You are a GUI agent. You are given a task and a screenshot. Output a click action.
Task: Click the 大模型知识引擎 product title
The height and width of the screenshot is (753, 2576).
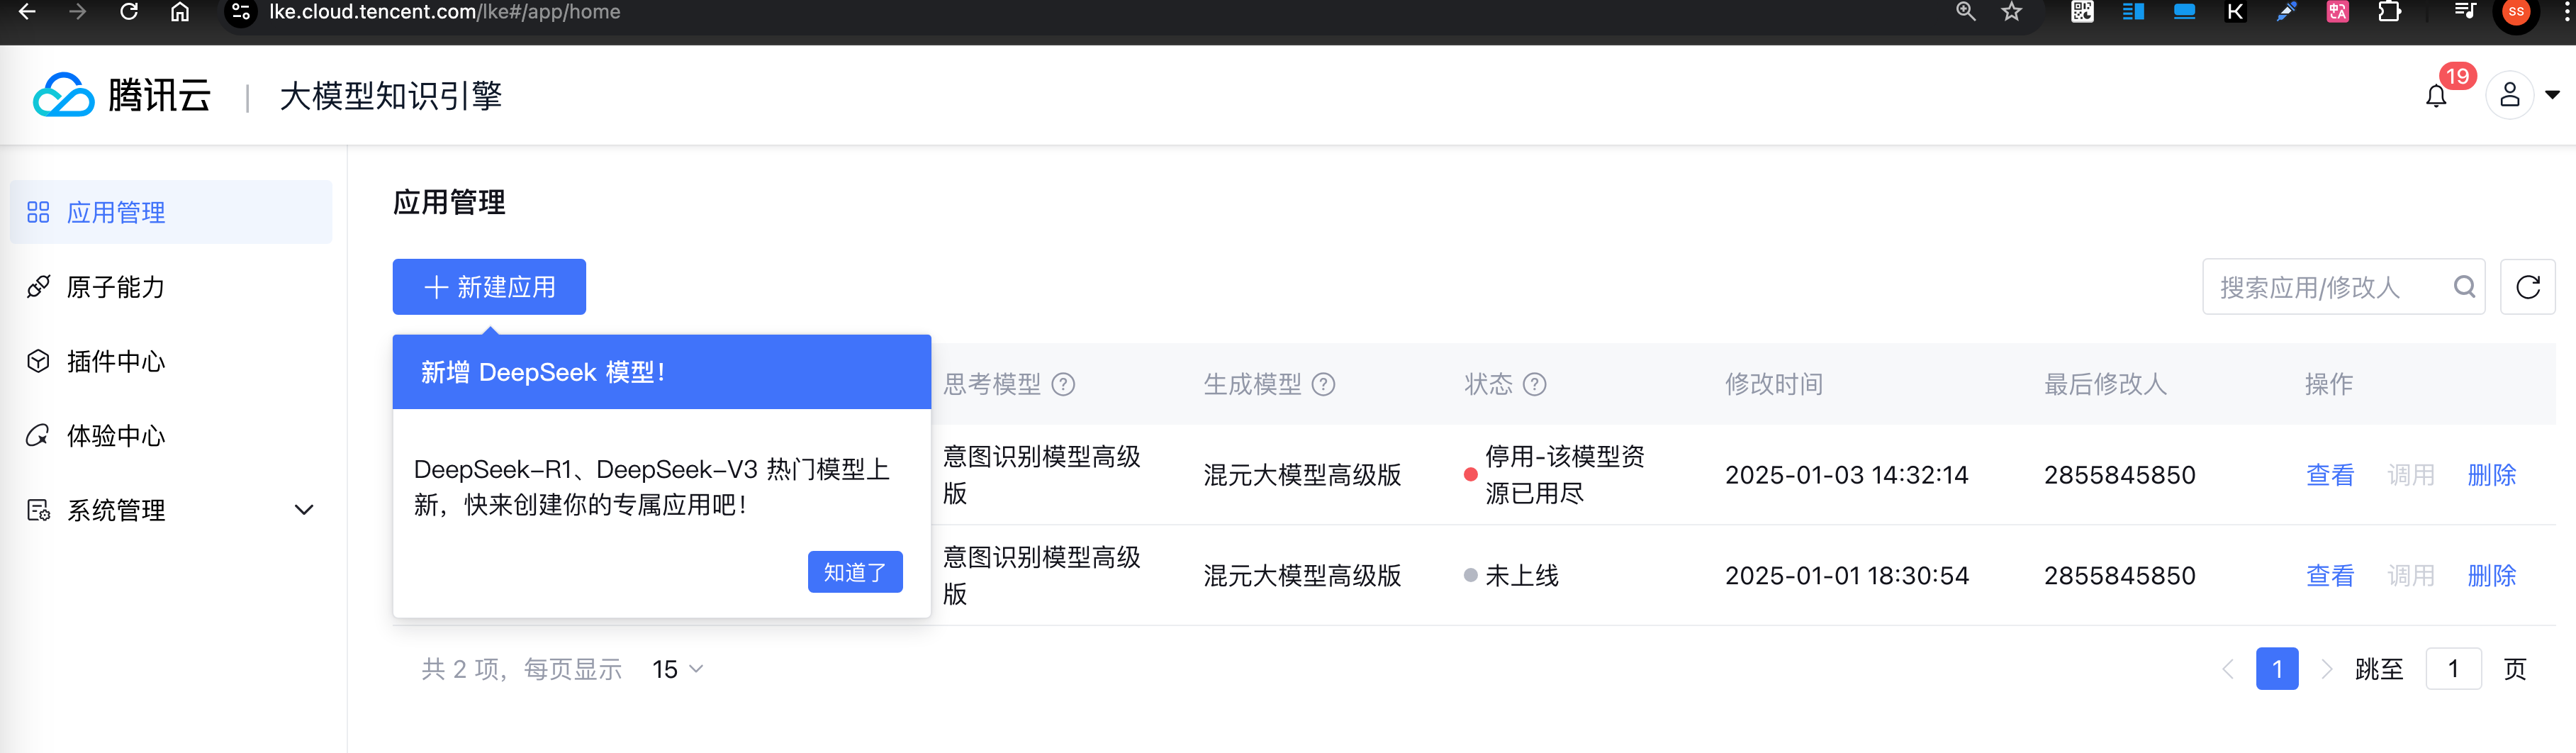[x=391, y=96]
